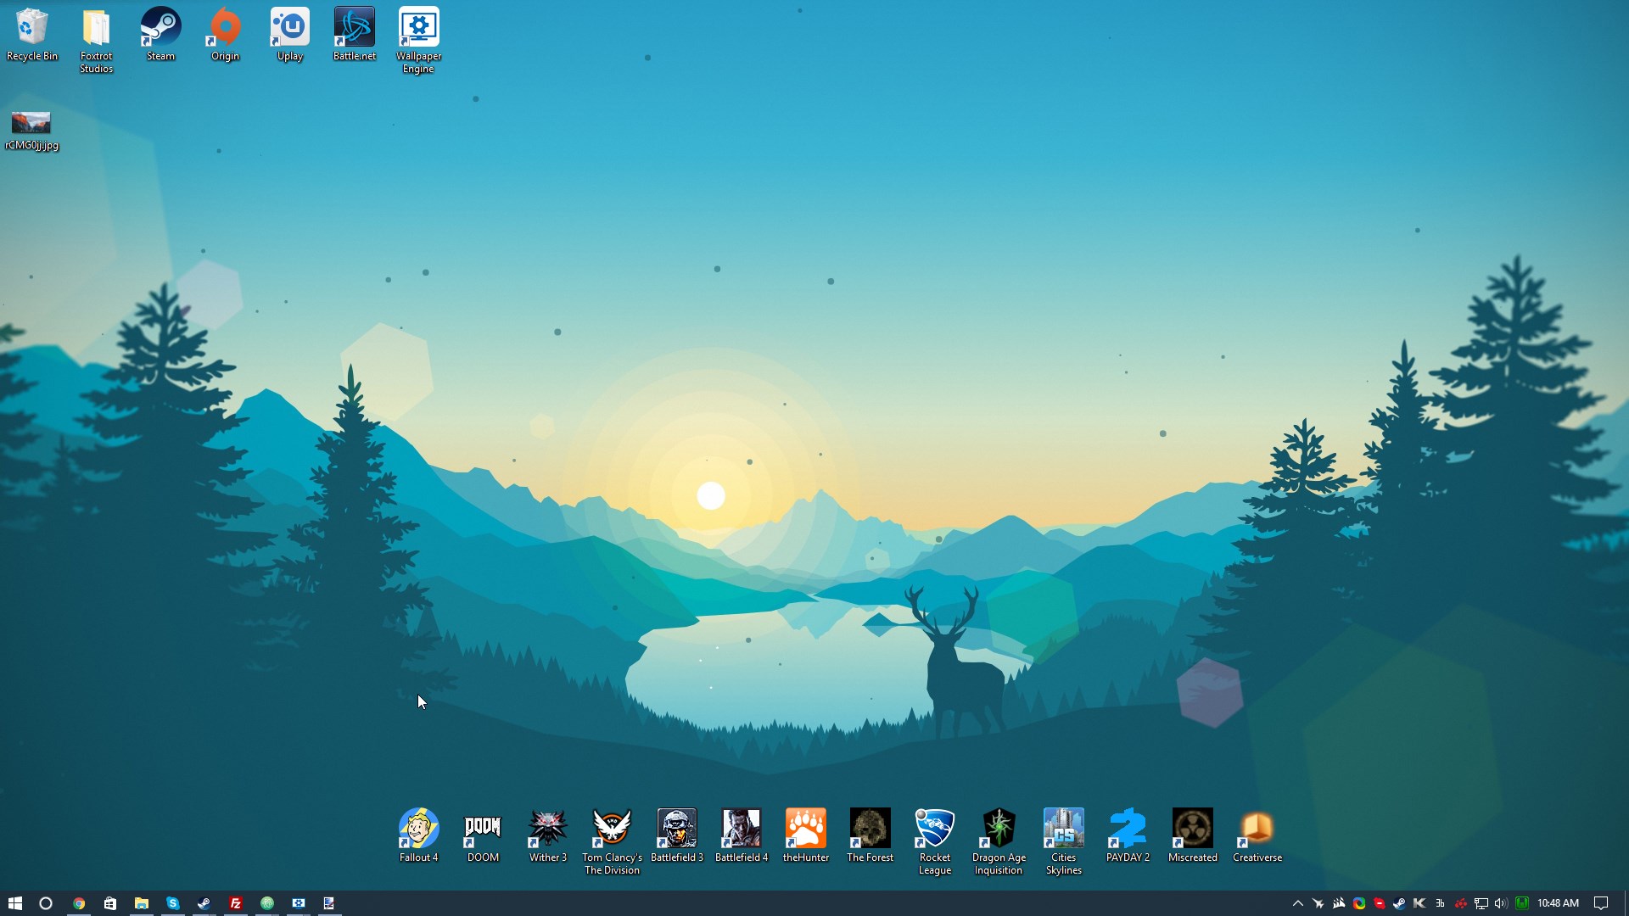Open the Action Center notifications

pyautogui.click(x=1601, y=903)
